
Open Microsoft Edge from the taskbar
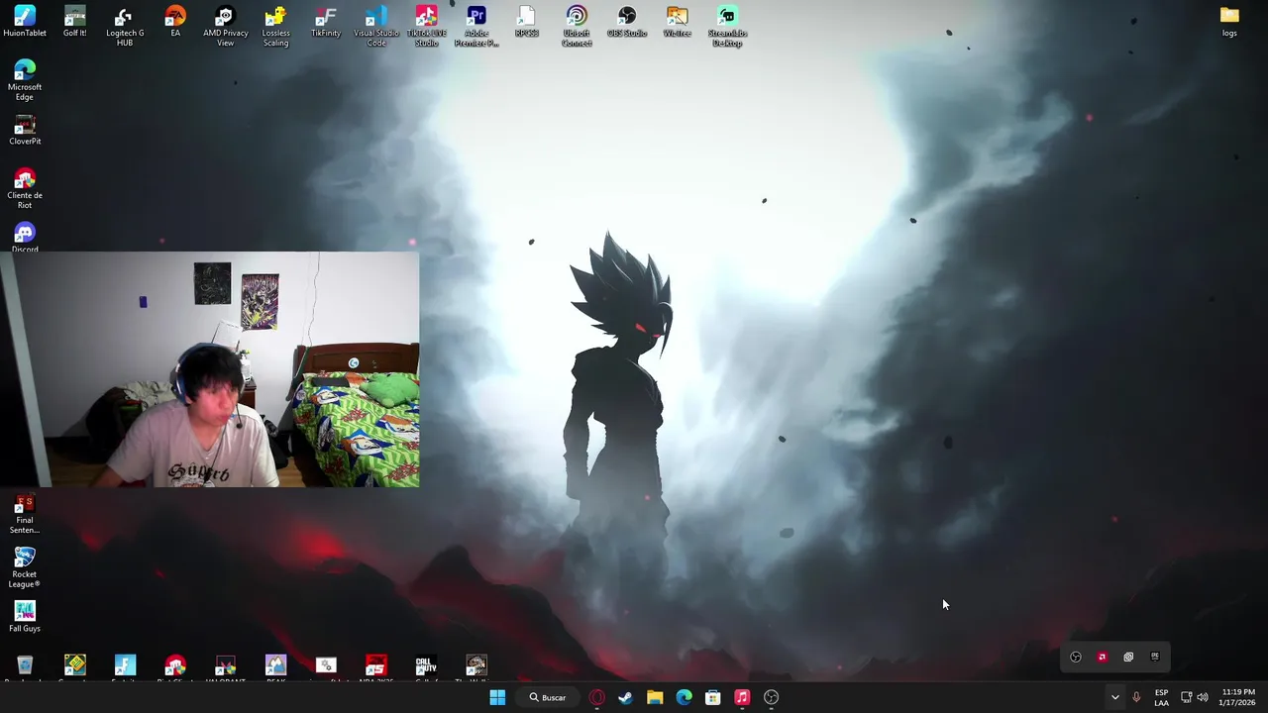(x=684, y=697)
